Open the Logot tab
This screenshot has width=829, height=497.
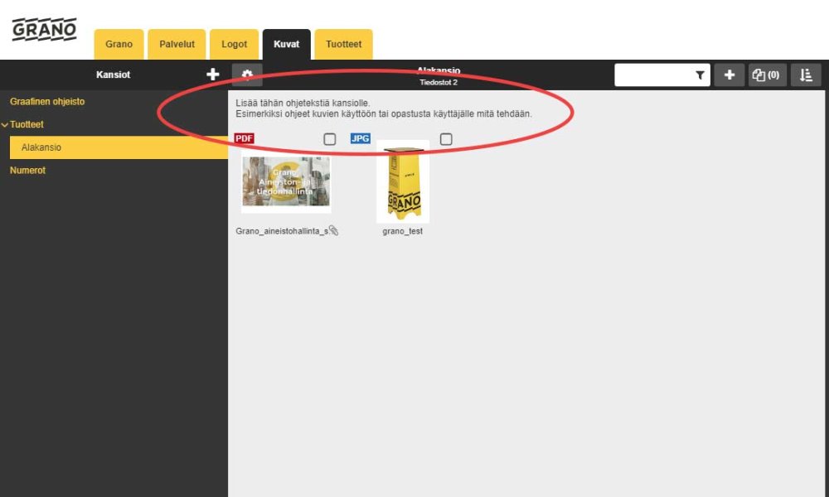coord(235,45)
